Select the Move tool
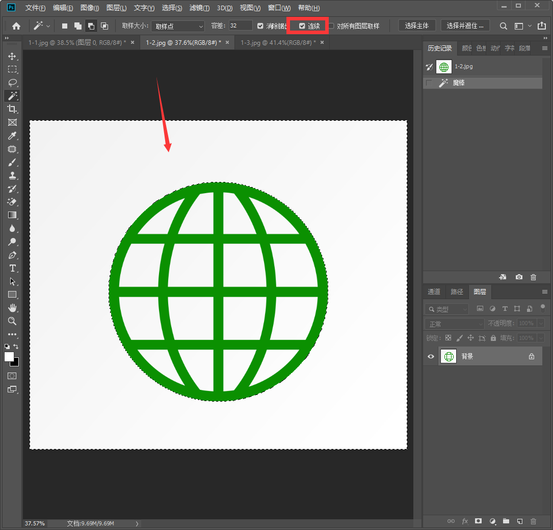553x530 pixels. tap(12, 56)
